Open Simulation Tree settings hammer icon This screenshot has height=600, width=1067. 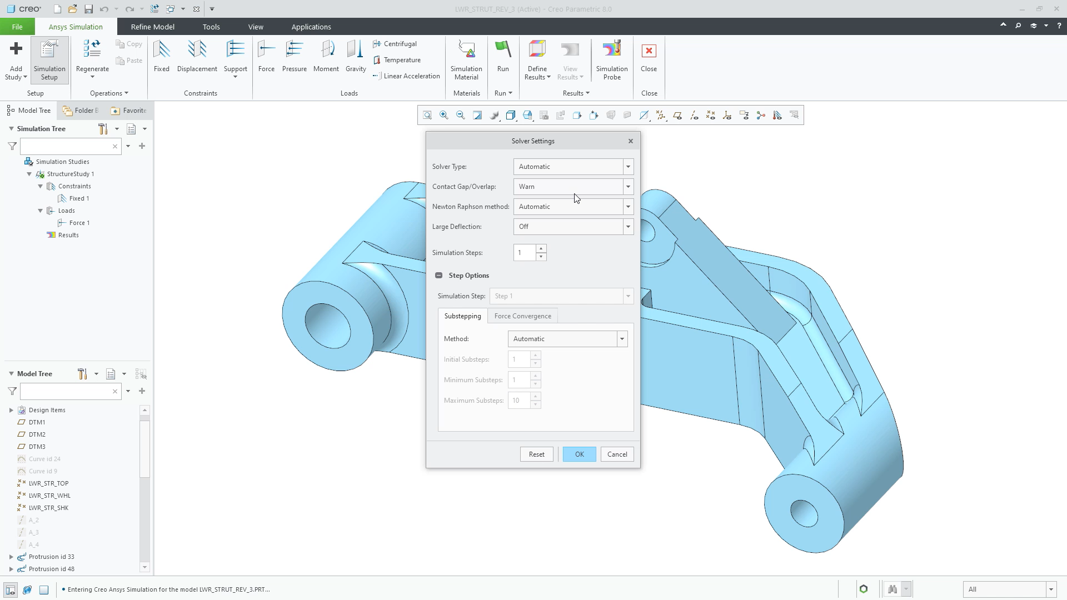(x=103, y=129)
